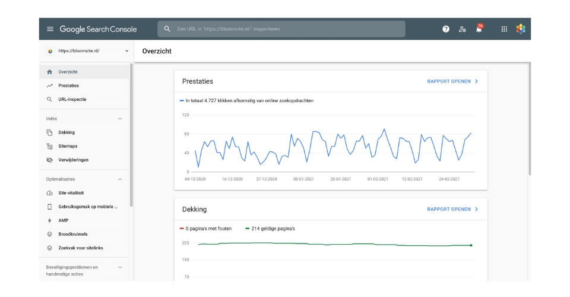Open URL-inspectie menu item

[x=84, y=99]
